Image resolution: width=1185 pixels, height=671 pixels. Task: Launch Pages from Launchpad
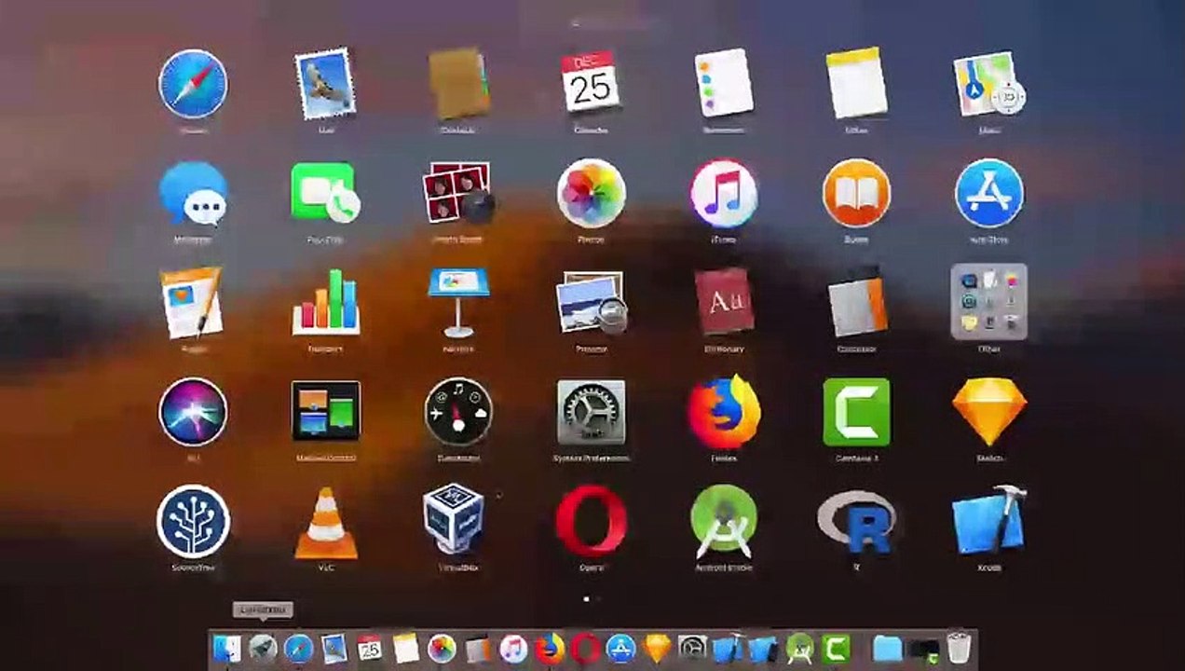193,302
